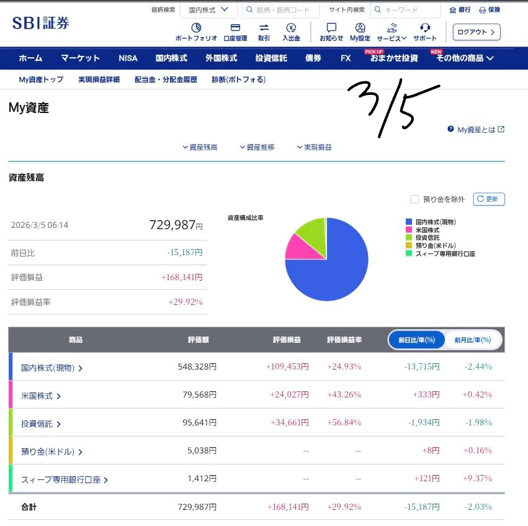Switch to 実現損益詳細 tab
Screen dimensions: 528x526
[99, 79]
